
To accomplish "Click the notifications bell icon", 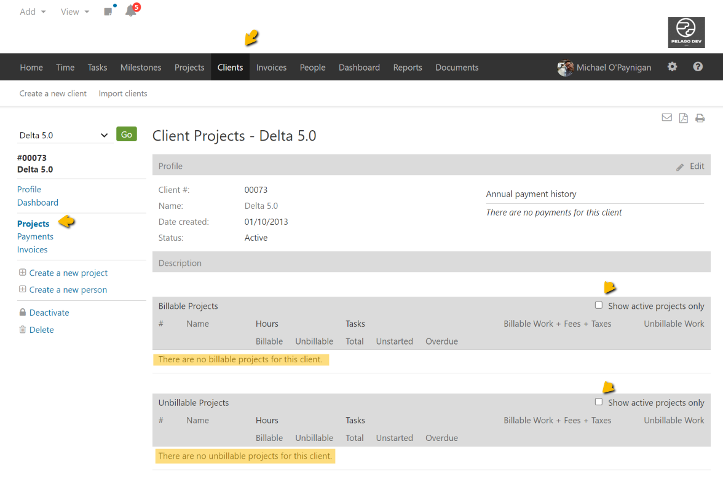I will click(130, 11).
